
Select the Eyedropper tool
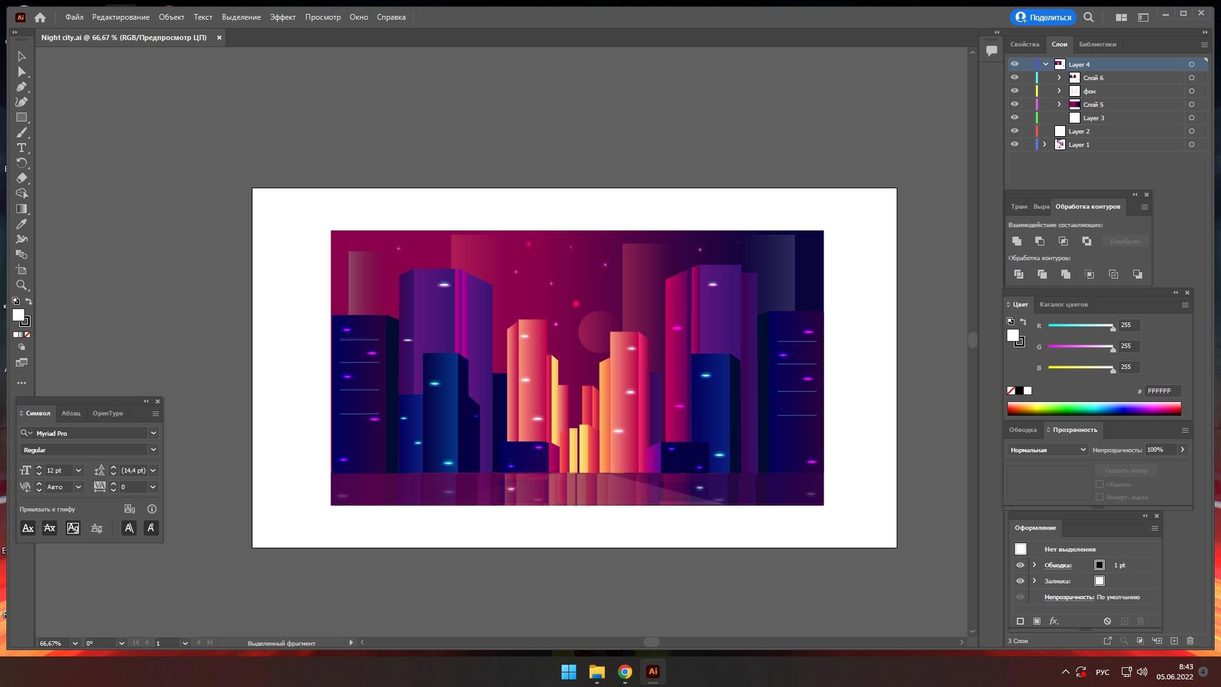tap(22, 224)
